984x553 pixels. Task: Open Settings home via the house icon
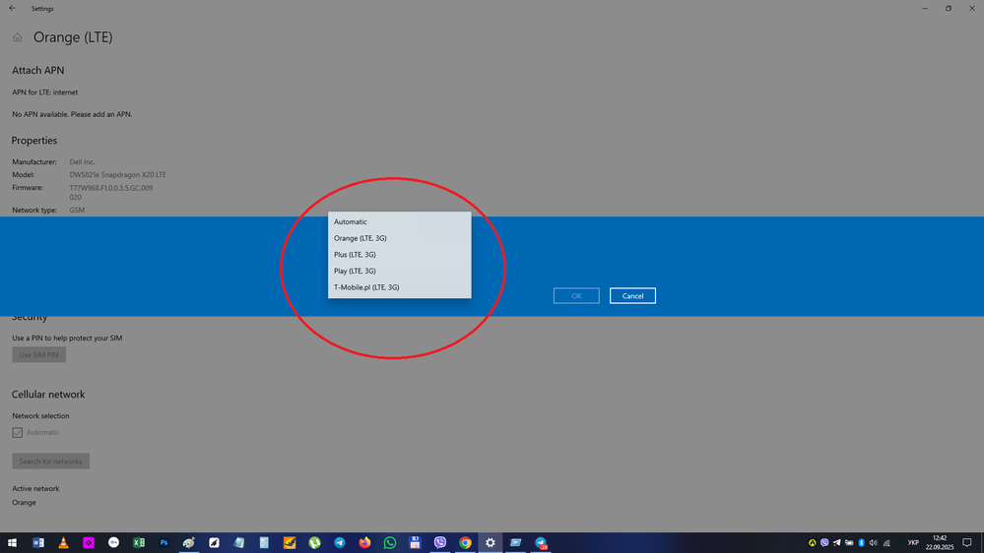(18, 37)
